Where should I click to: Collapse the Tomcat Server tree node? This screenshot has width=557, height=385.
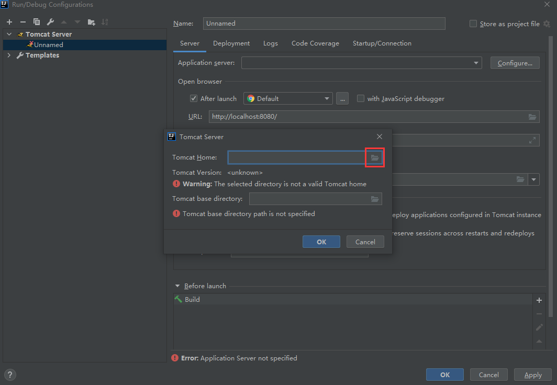pos(9,35)
